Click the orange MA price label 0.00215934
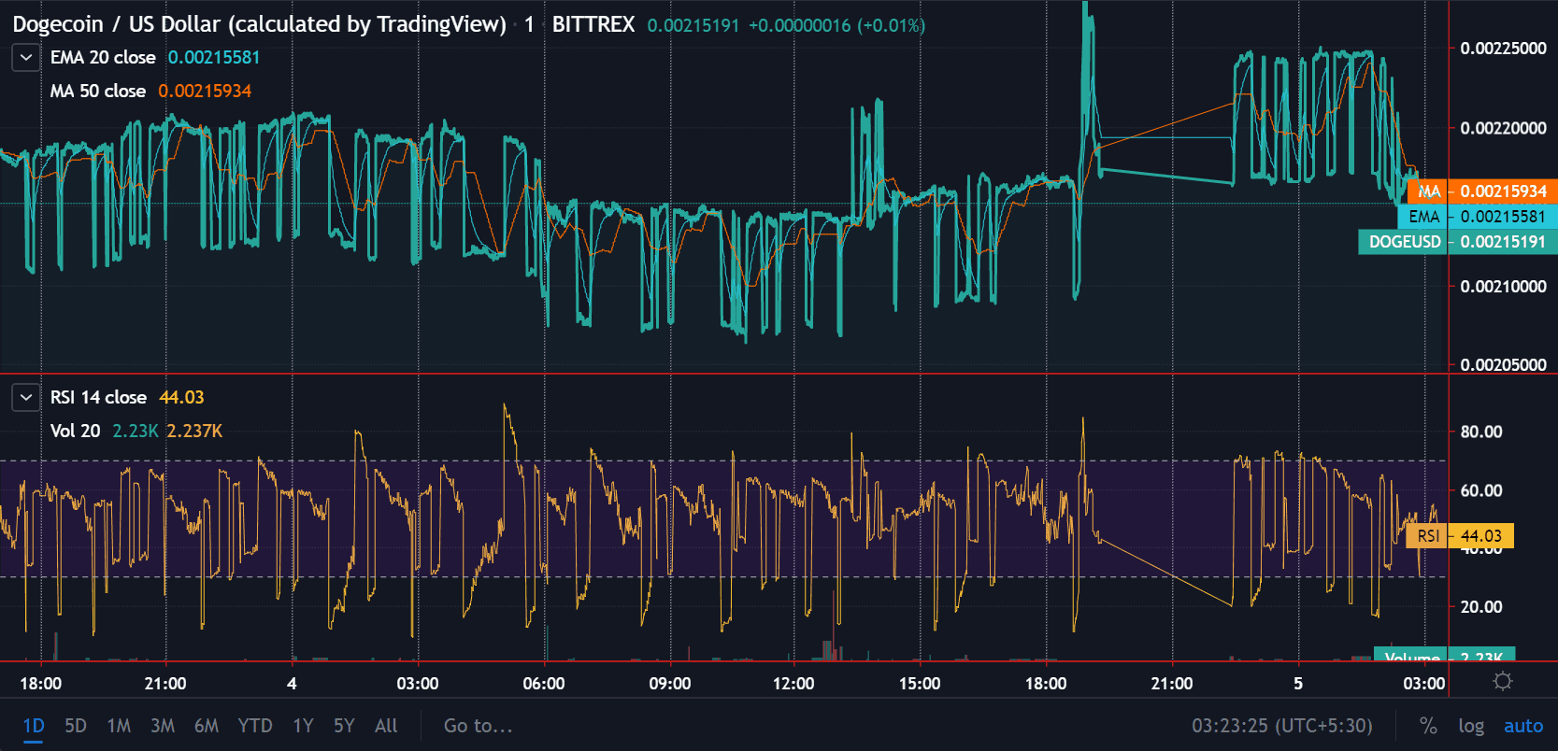Screen dimensions: 1558x751 (1482, 191)
